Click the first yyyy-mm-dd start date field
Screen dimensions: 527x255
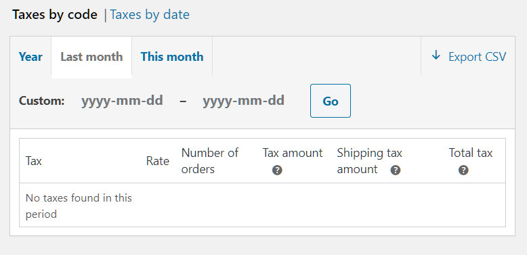[122, 100]
